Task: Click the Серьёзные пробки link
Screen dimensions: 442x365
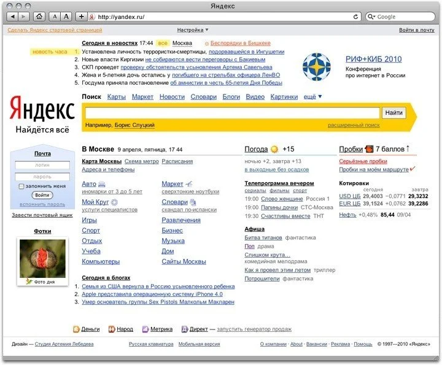Action: pyautogui.click(x=363, y=161)
